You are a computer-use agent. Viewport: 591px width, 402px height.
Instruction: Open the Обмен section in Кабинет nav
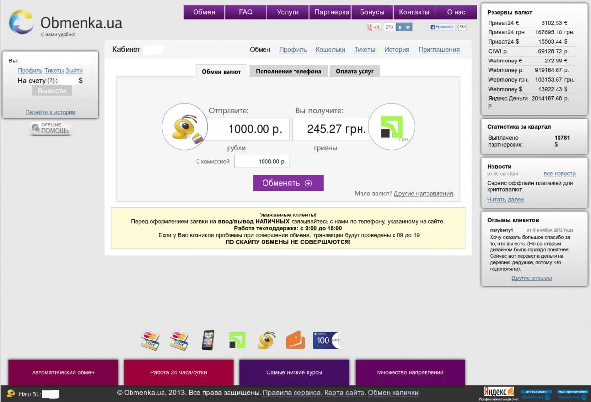coord(260,50)
